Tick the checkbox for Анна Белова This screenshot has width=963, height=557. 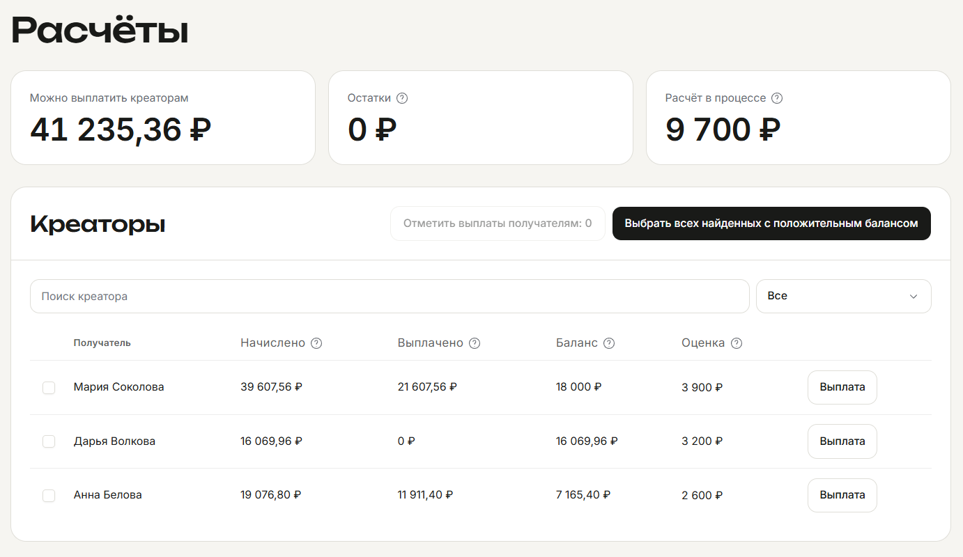pos(49,496)
